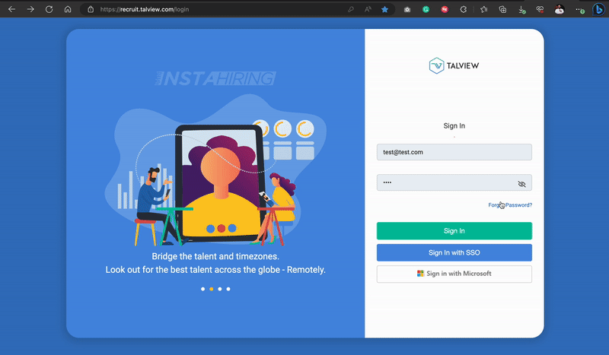
Task: Open the Downloads icon
Action: point(522,10)
